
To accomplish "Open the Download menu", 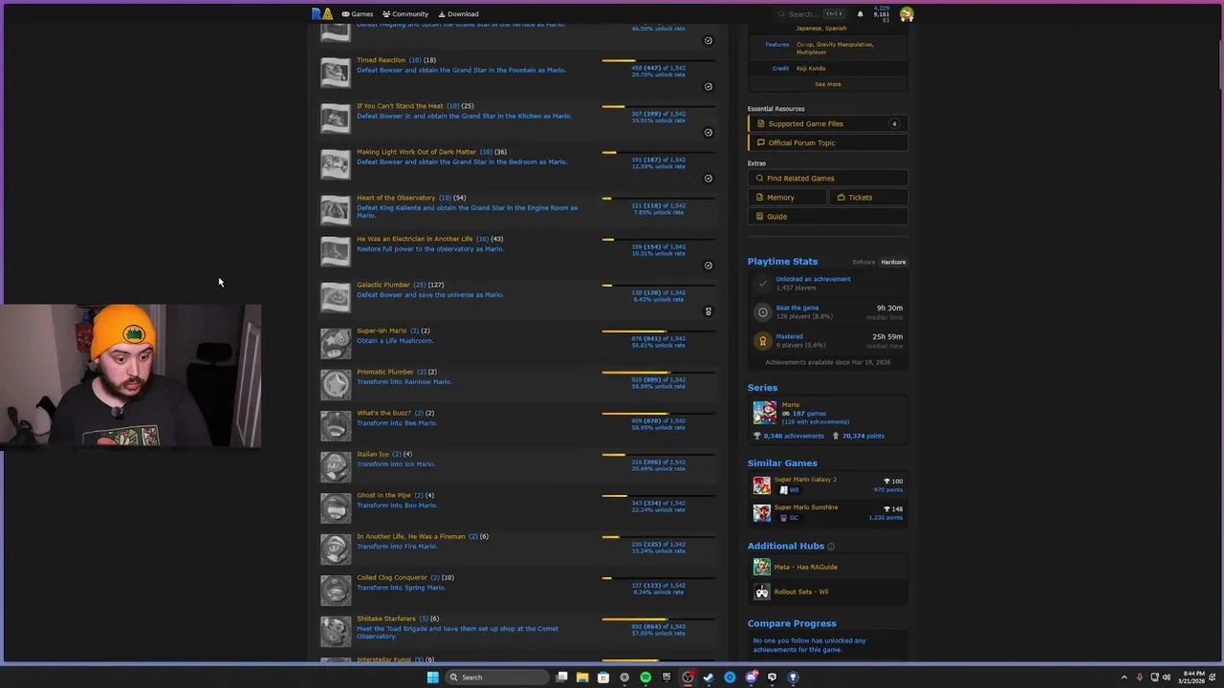I will (x=458, y=13).
